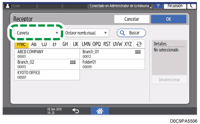The width and height of the screenshot is (200, 124).
Task: Expand the Ord.por nomb.visual. sort dropdown
Action: coord(86,33)
